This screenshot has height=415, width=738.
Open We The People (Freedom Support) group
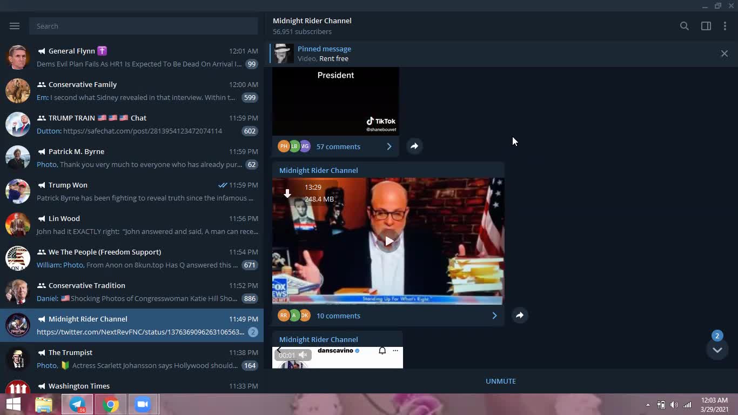(132, 258)
